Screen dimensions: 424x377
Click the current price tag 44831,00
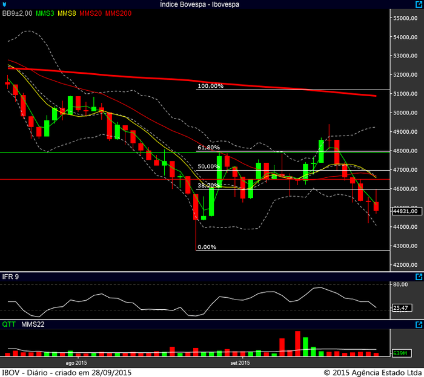coord(403,211)
